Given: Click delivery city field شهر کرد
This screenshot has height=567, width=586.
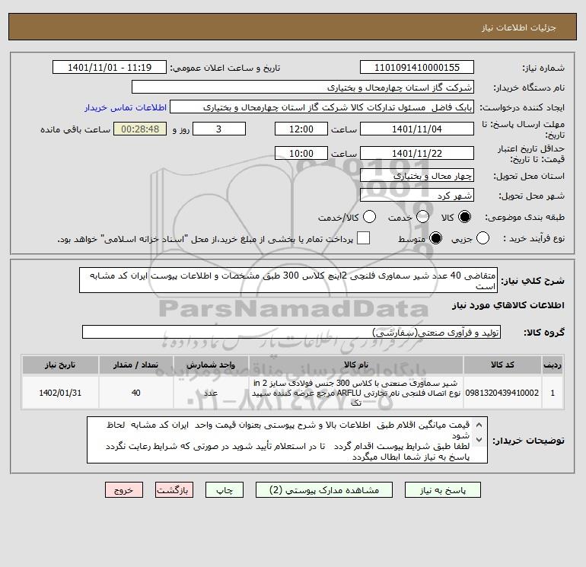Looking at the screenshot, I should [x=417, y=195].
